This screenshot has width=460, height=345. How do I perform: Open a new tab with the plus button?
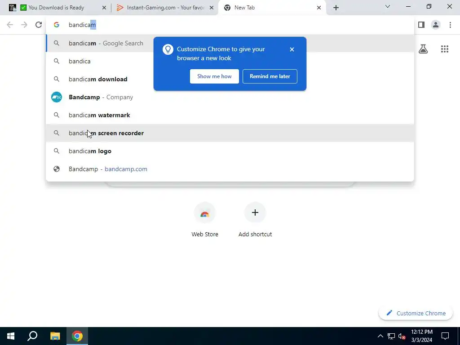(336, 8)
